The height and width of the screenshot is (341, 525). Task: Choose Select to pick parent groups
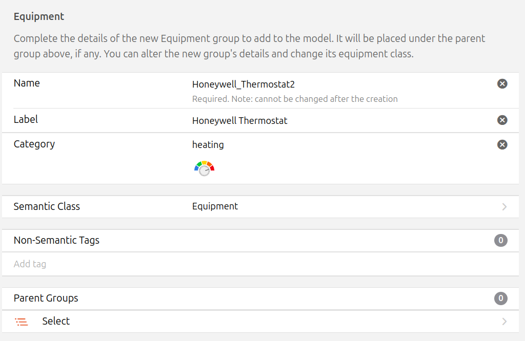pos(56,321)
